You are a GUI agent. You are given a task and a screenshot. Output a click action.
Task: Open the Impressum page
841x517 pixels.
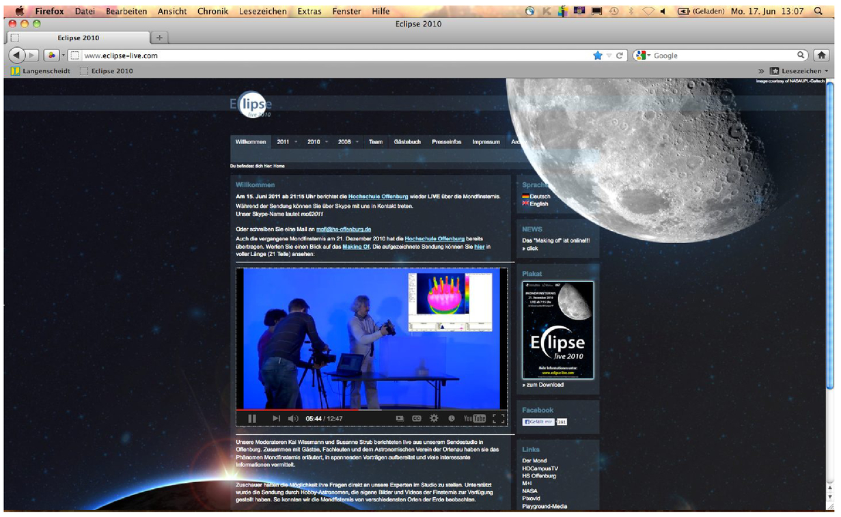click(486, 142)
